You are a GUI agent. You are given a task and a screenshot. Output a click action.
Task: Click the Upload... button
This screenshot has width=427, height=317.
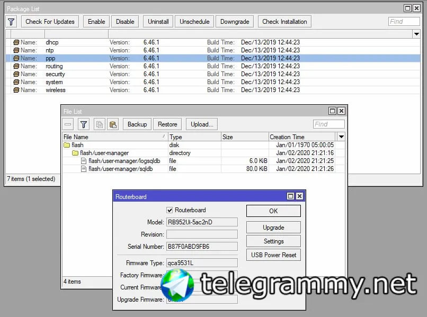click(202, 124)
